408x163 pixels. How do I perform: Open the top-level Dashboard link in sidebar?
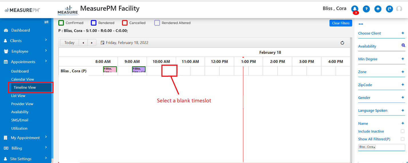click(x=21, y=30)
